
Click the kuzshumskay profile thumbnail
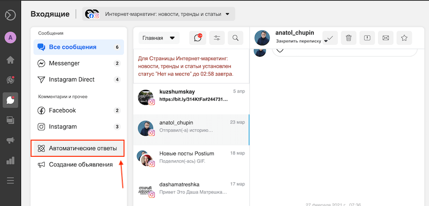coord(145,97)
